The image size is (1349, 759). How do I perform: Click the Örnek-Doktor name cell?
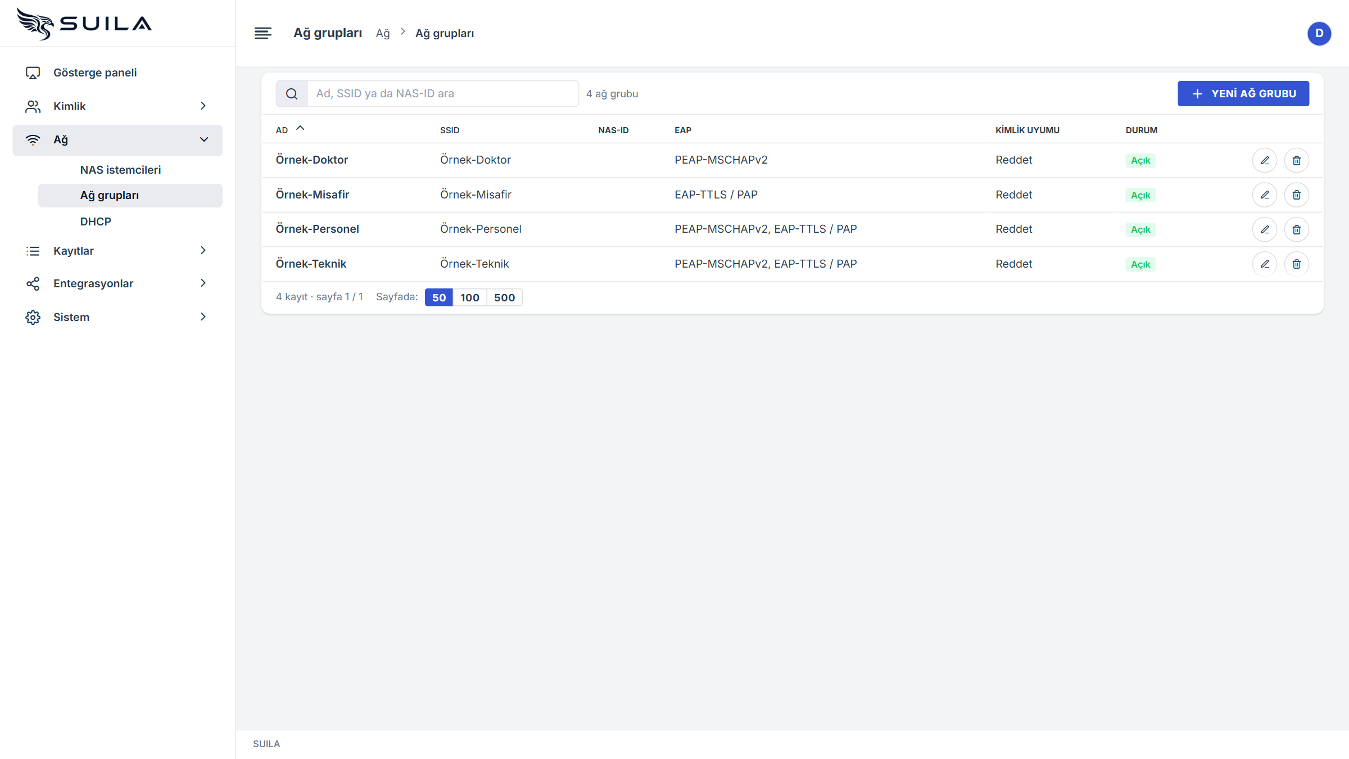tap(312, 160)
